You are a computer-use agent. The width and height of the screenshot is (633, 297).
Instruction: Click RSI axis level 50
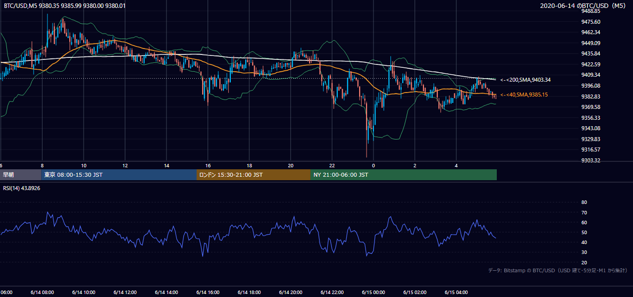[584, 232]
